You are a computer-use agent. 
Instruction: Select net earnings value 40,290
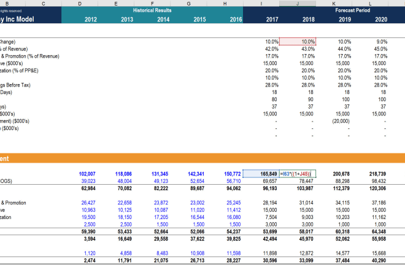[x=379, y=261]
